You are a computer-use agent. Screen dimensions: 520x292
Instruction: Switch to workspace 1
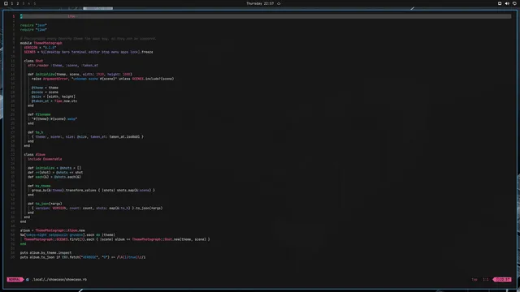tap(12, 3)
